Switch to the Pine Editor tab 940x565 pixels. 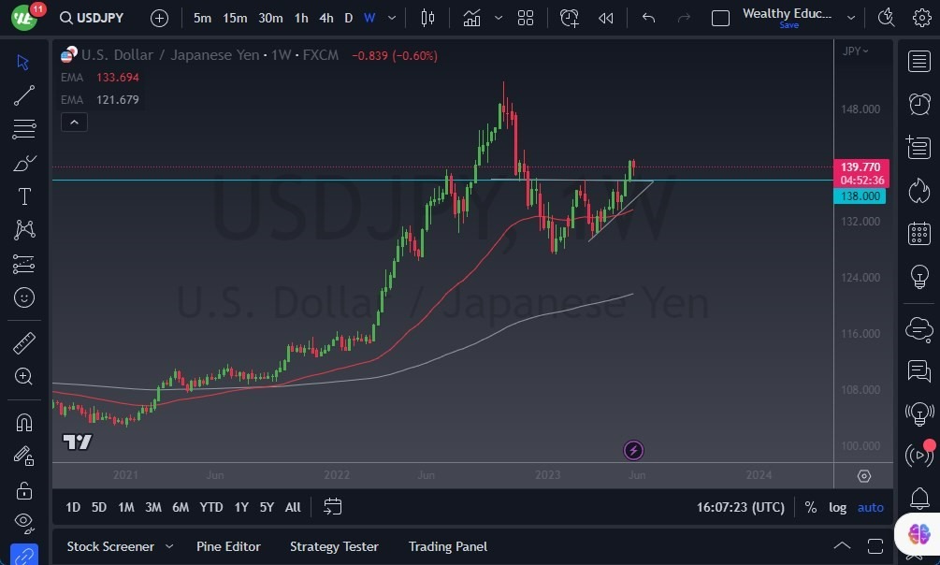[x=229, y=546]
